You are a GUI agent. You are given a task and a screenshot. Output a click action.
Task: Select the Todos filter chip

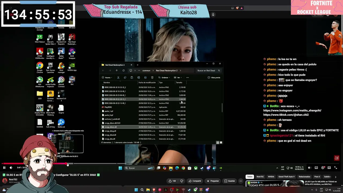pos(250,177)
